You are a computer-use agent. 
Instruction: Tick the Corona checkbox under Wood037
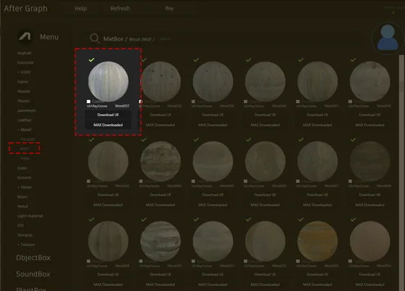pos(89,102)
